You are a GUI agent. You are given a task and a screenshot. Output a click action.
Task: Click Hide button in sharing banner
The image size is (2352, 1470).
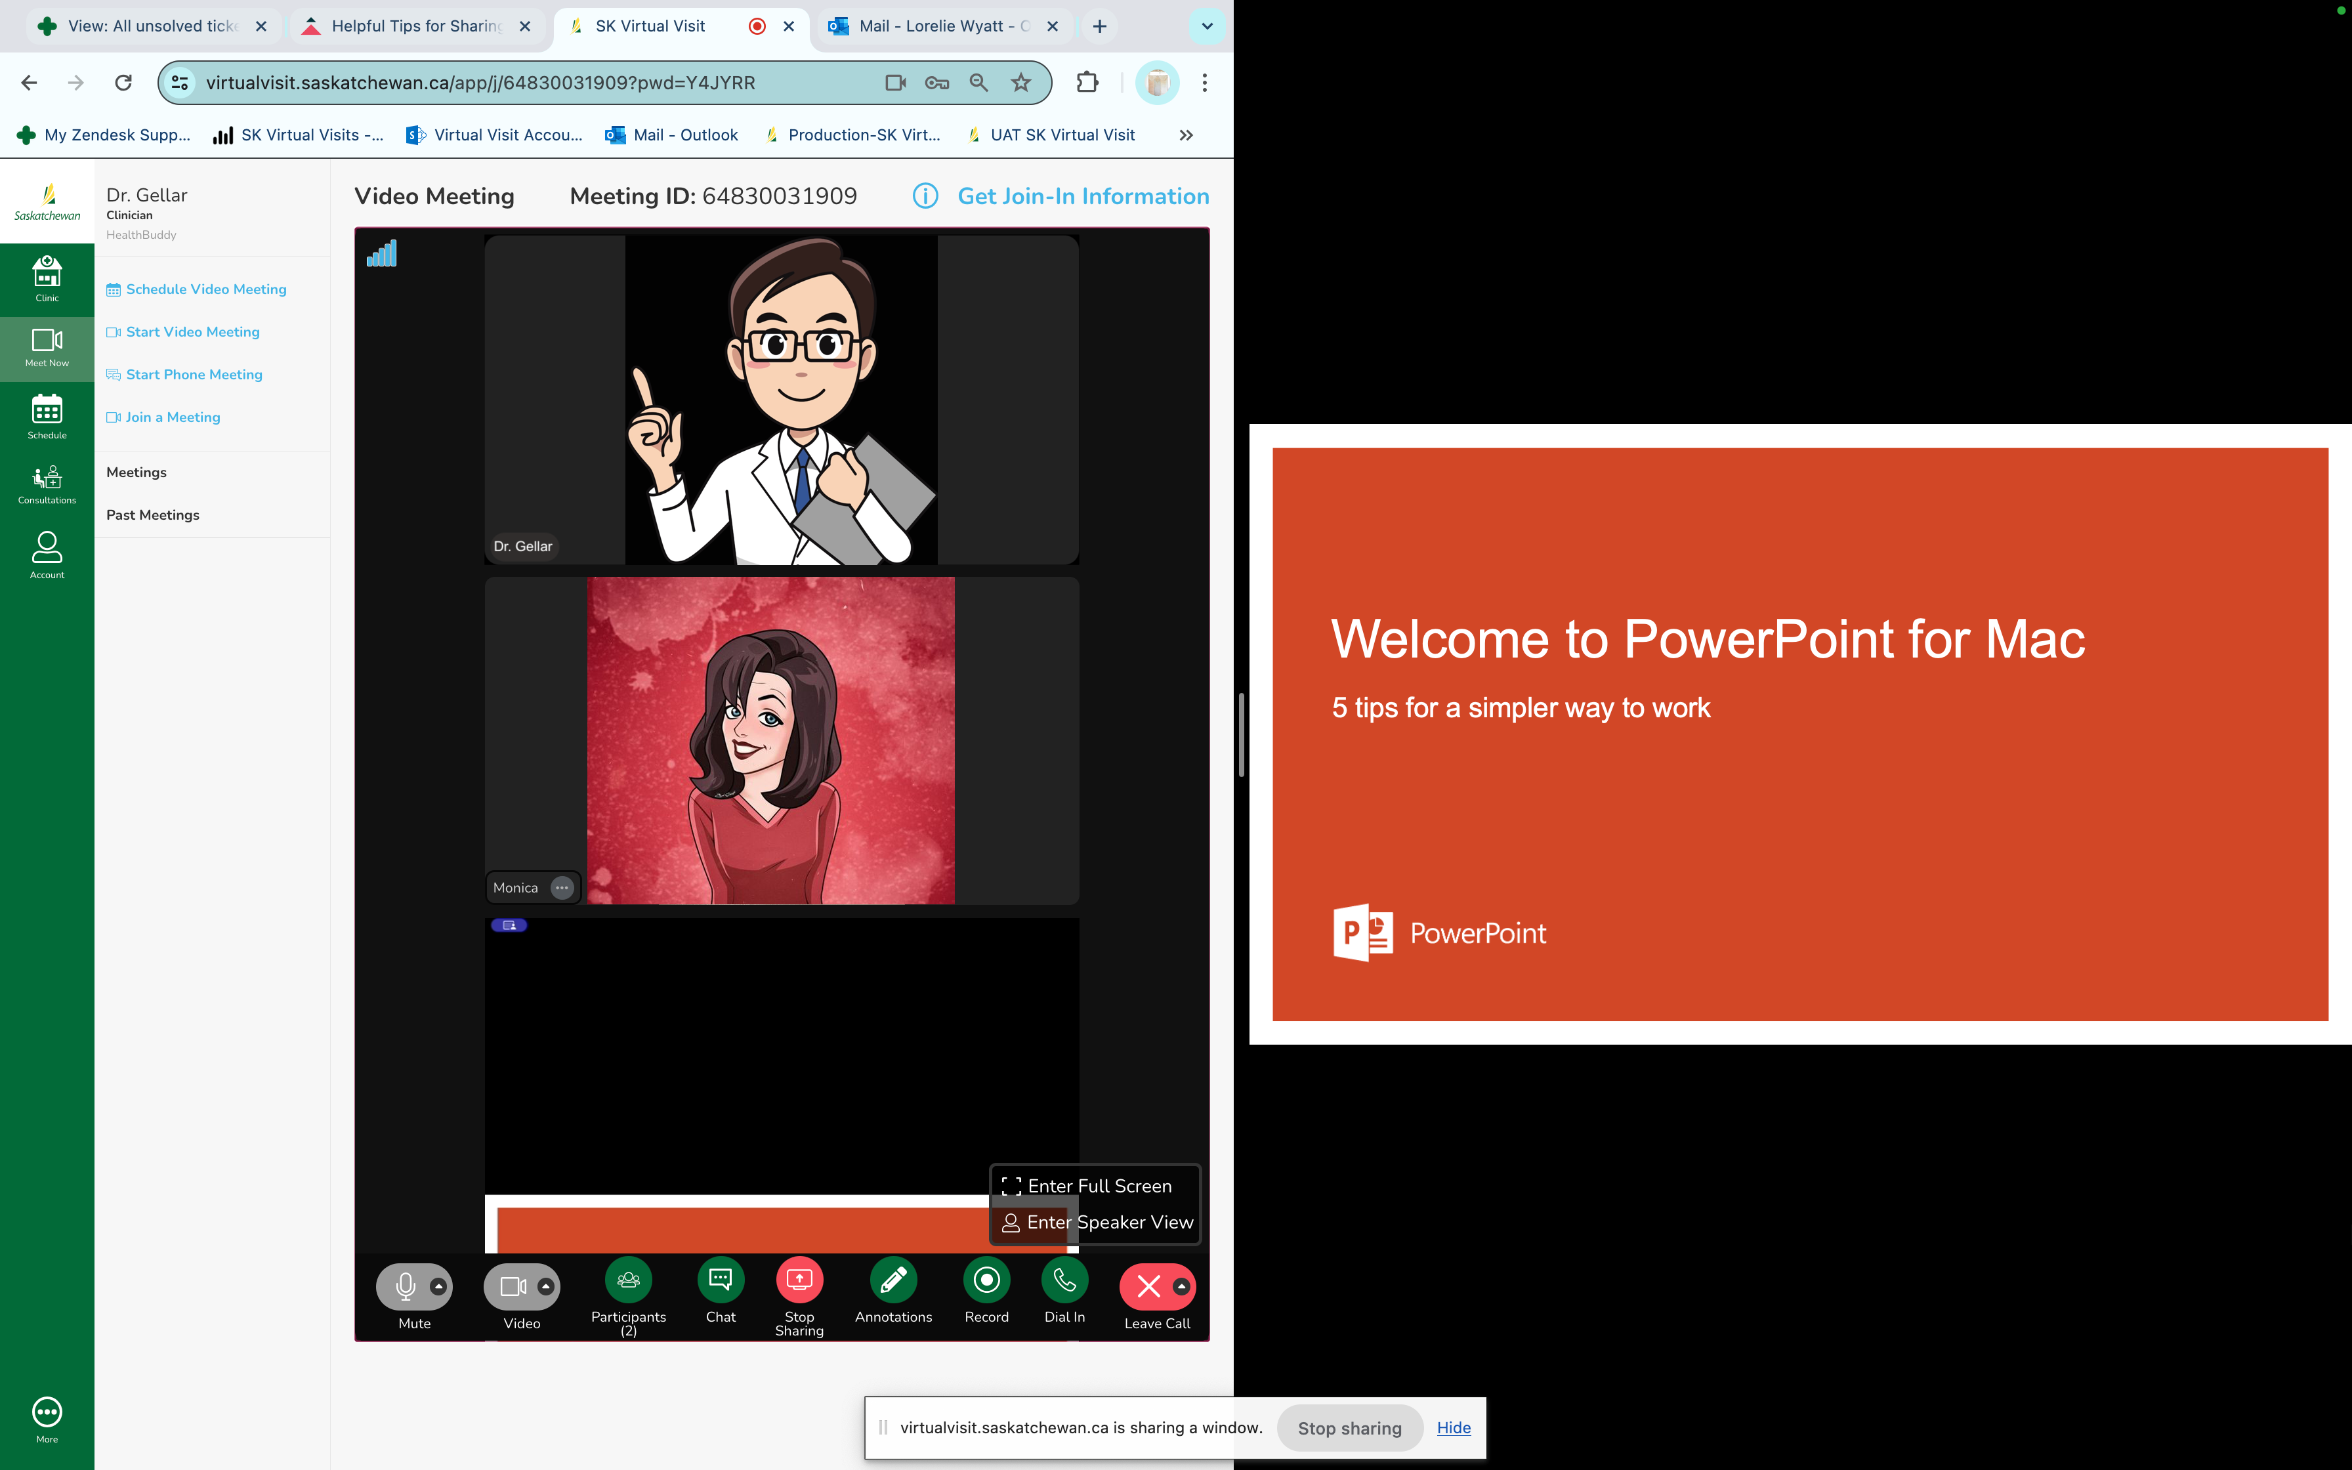(x=1453, y=1427)
